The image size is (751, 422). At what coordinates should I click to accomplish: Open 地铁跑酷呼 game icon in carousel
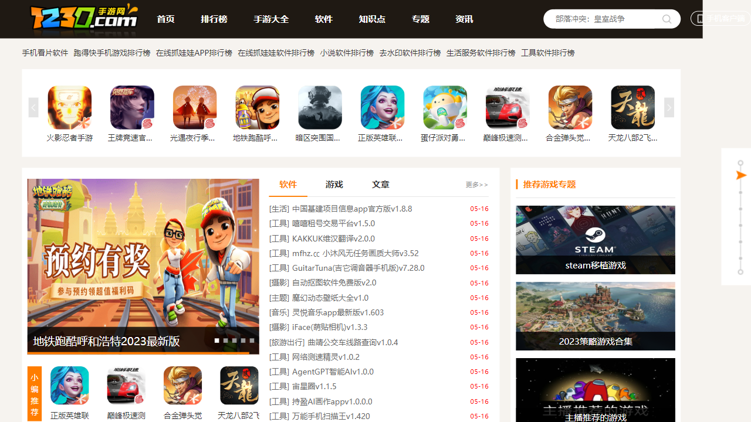coord(258,108)
